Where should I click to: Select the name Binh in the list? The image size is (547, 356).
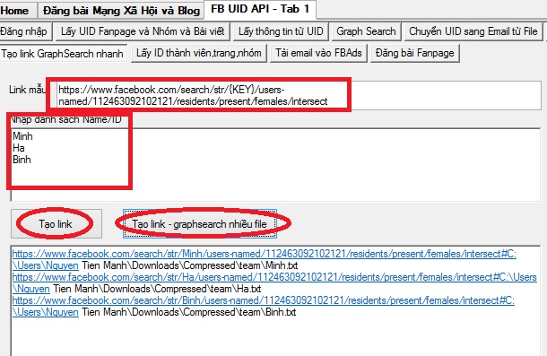point(22,160)
